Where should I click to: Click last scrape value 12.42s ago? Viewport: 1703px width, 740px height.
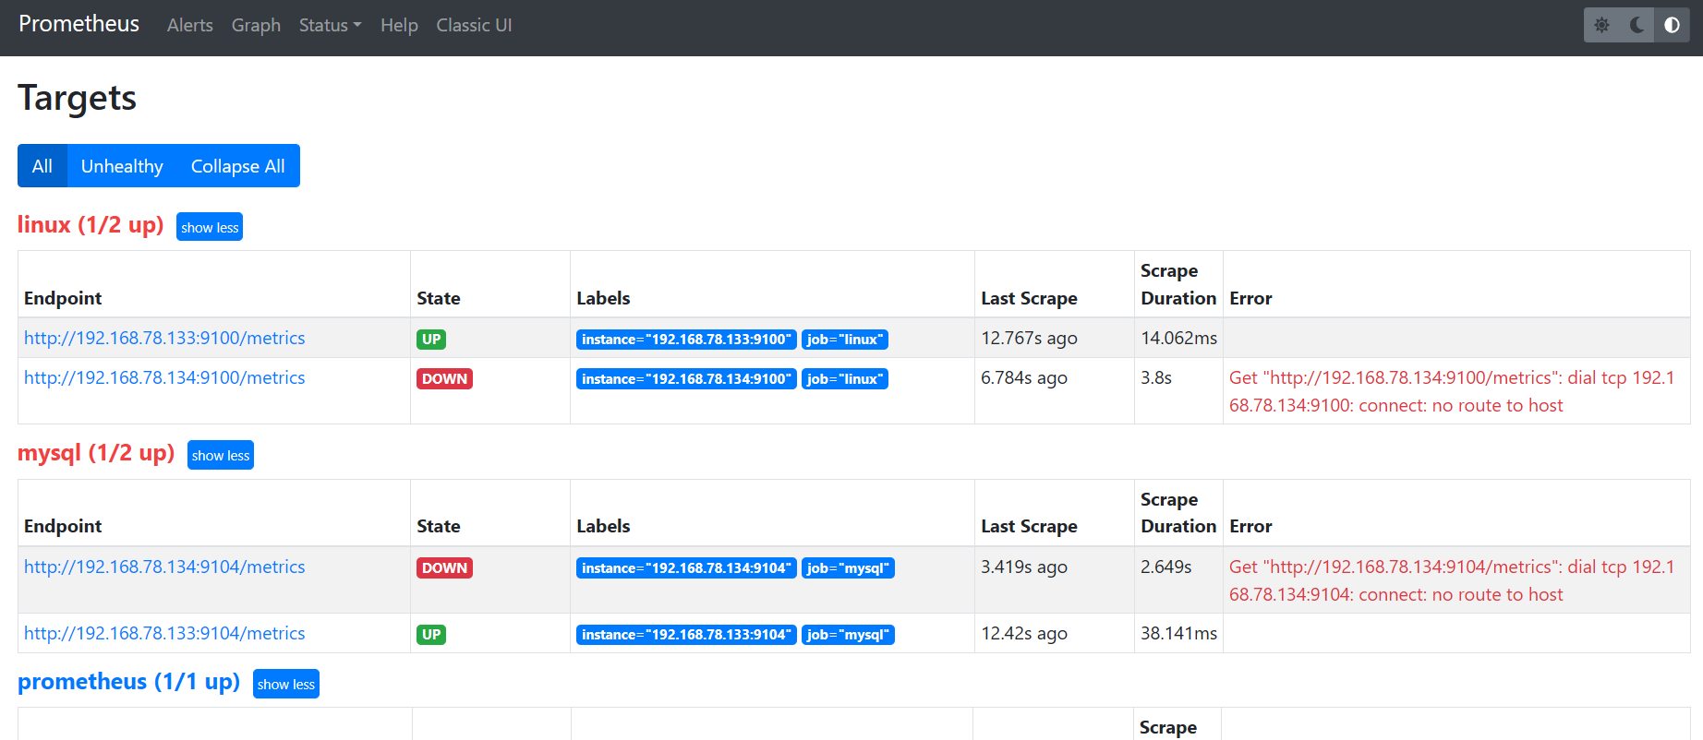click(x=1024, y=633)
